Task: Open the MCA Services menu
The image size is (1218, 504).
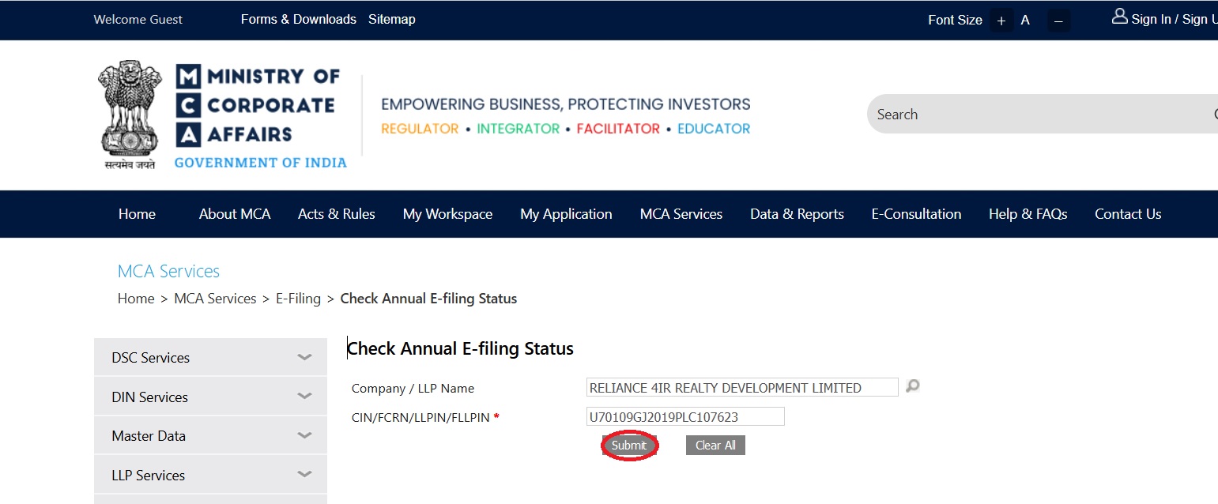Action: click(681, 214)
